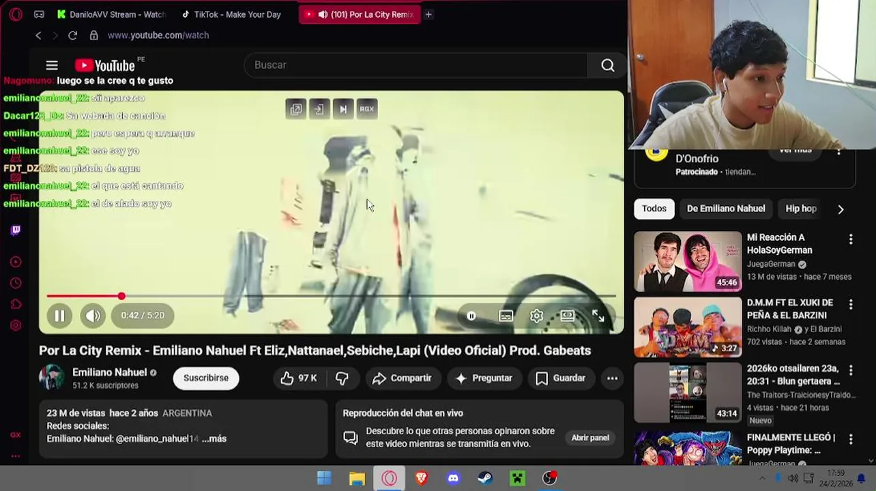Dislike the video

[342, 378]
